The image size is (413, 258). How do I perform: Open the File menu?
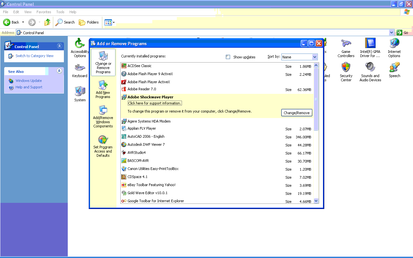click(x=5, y=12)
